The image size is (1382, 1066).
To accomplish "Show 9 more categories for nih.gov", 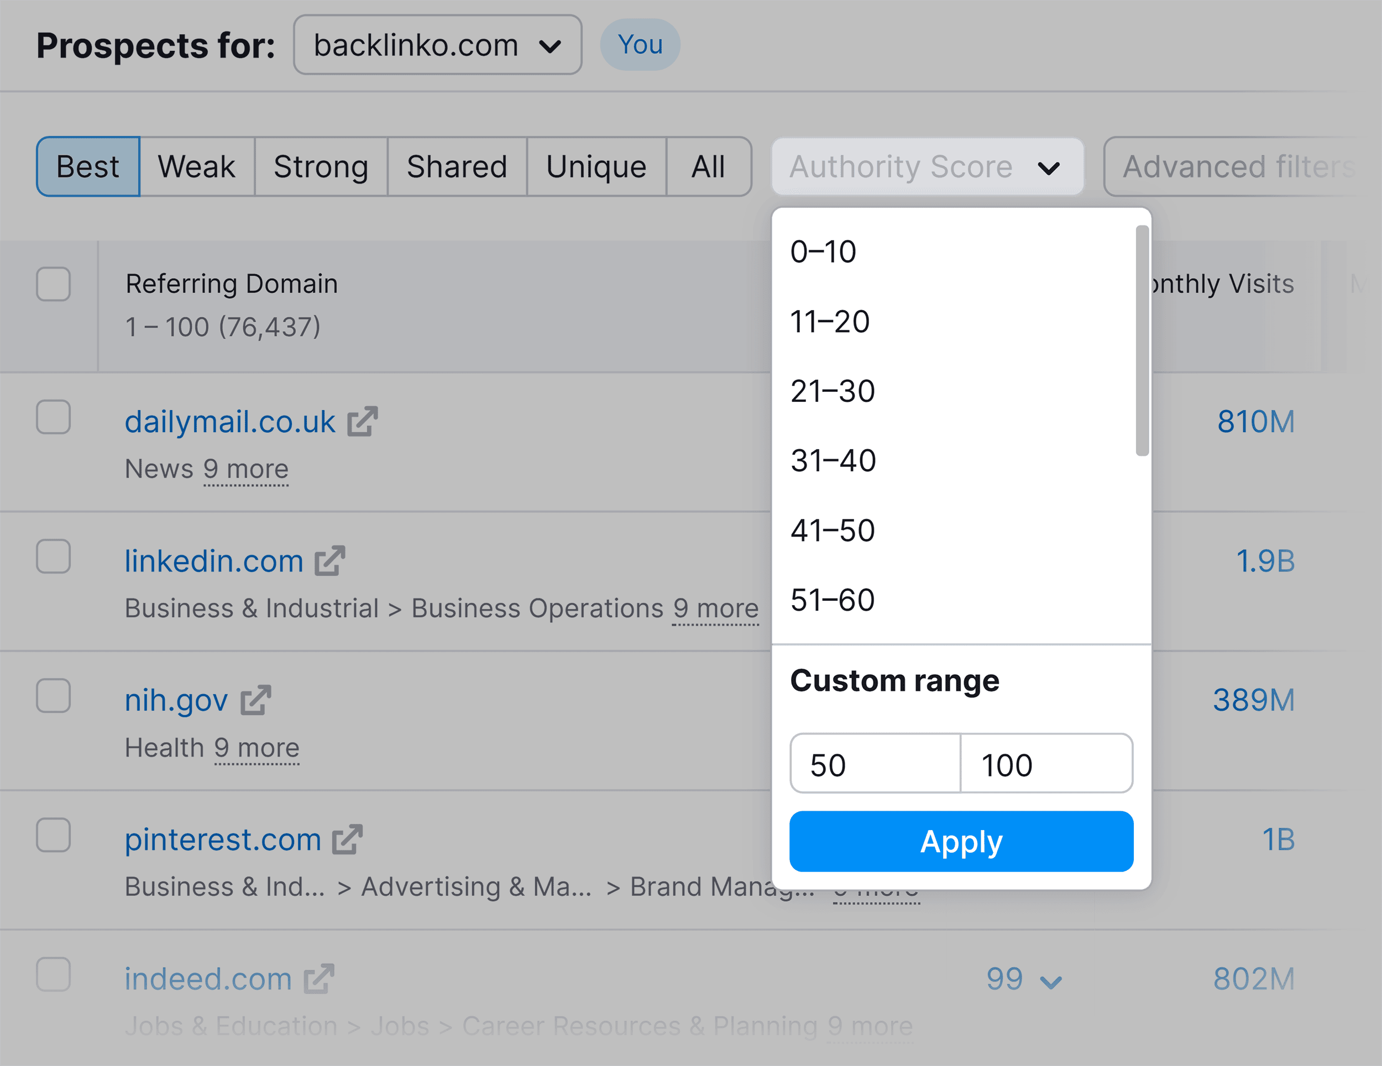I will tap(257, 748).
